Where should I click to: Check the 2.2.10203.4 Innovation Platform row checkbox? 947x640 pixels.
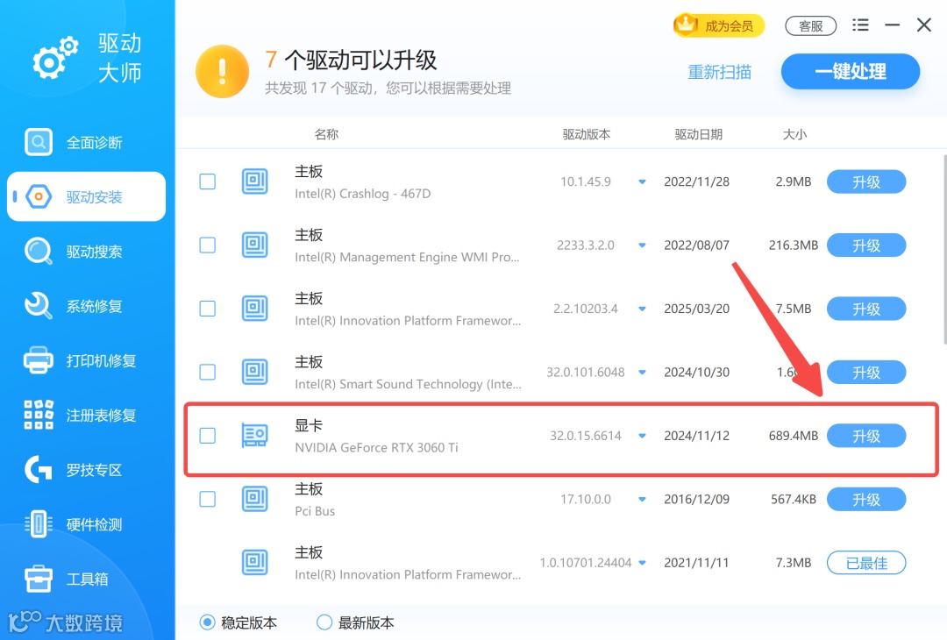(207, 309)
